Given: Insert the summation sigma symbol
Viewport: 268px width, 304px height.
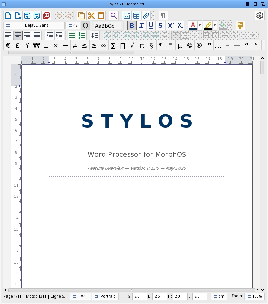Looking at the screenshot, I should point(113,45).
